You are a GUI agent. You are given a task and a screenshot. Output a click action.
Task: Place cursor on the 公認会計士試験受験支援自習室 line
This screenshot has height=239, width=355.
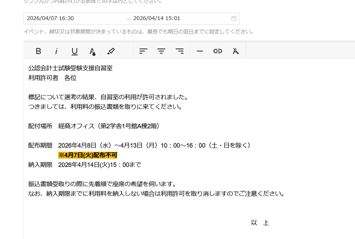pos(70,68)
